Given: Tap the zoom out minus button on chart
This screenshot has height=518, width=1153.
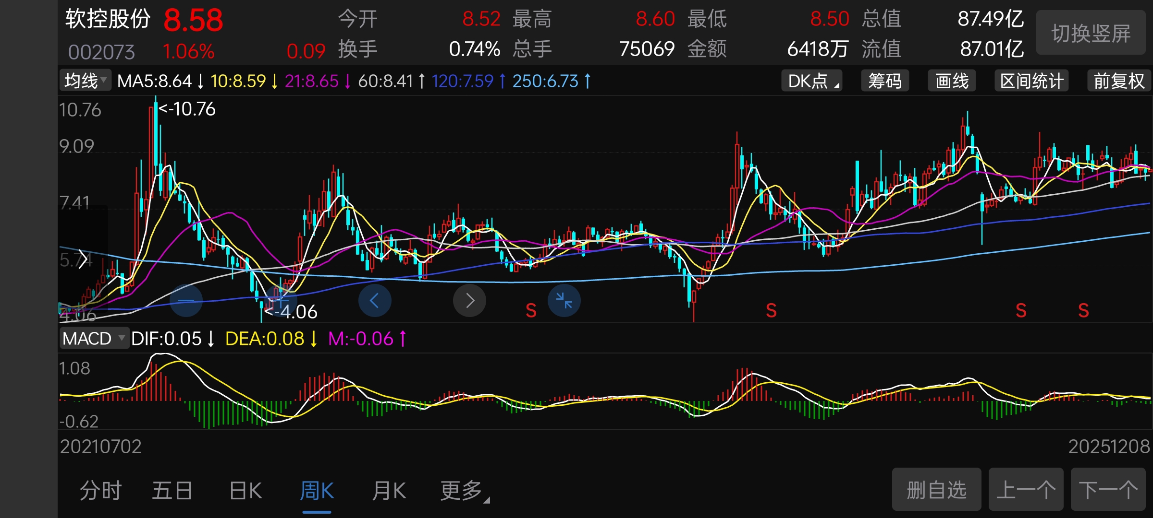Looking at the screenshot, I should (186, 301).
